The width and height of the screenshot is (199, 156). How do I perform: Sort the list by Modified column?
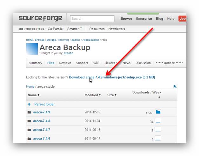[x=93, y=95]
